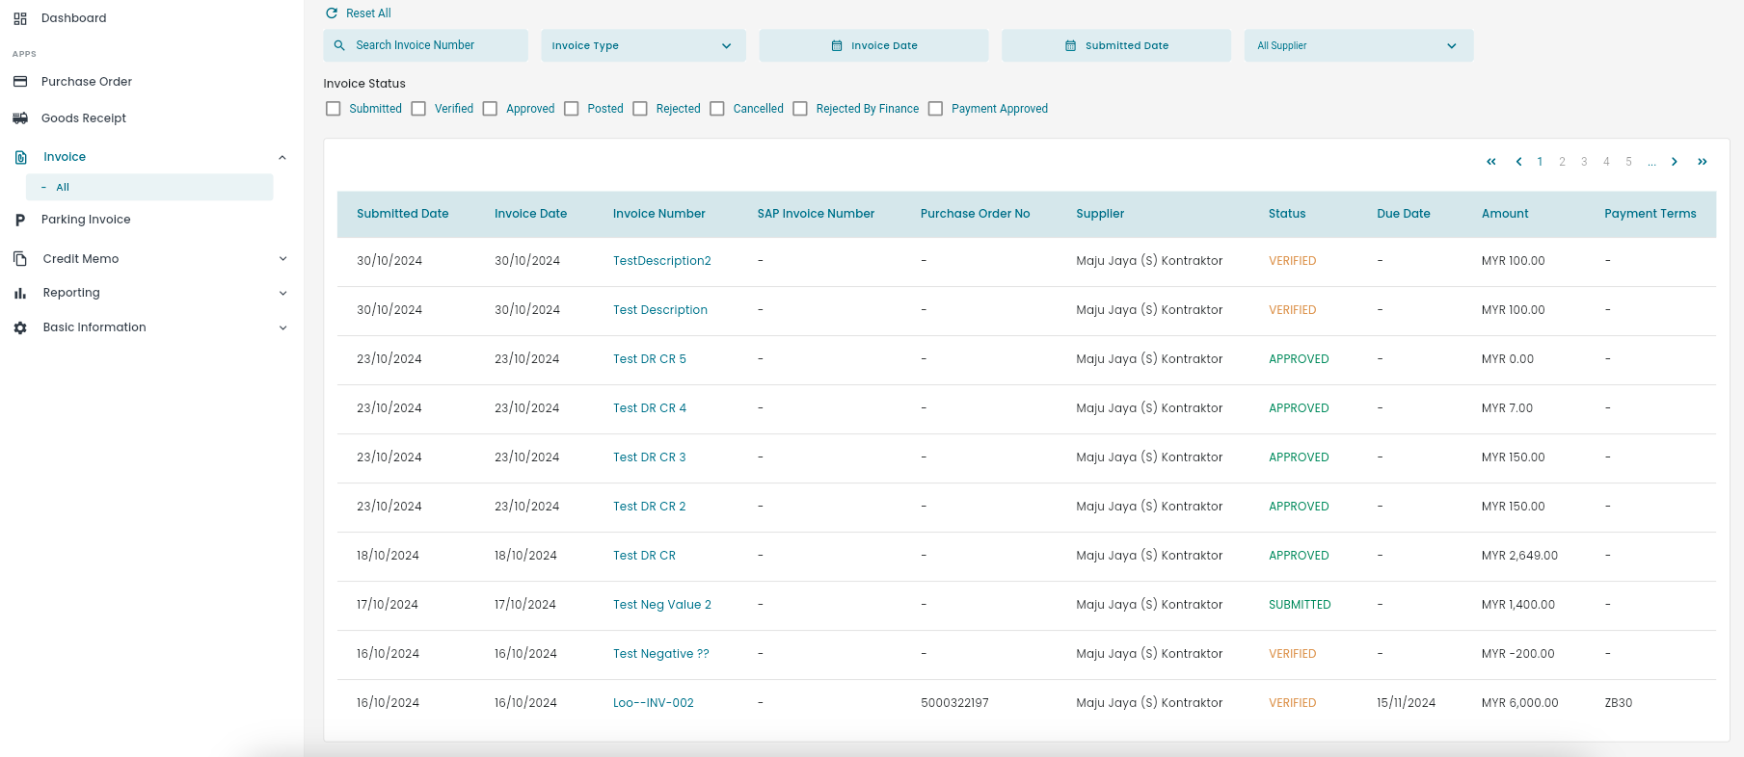Click the Status column header

(1287, 214)
